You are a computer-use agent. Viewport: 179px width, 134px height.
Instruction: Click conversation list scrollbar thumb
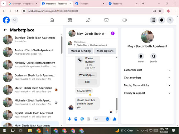pyautogui.click(x=62, y=45)
